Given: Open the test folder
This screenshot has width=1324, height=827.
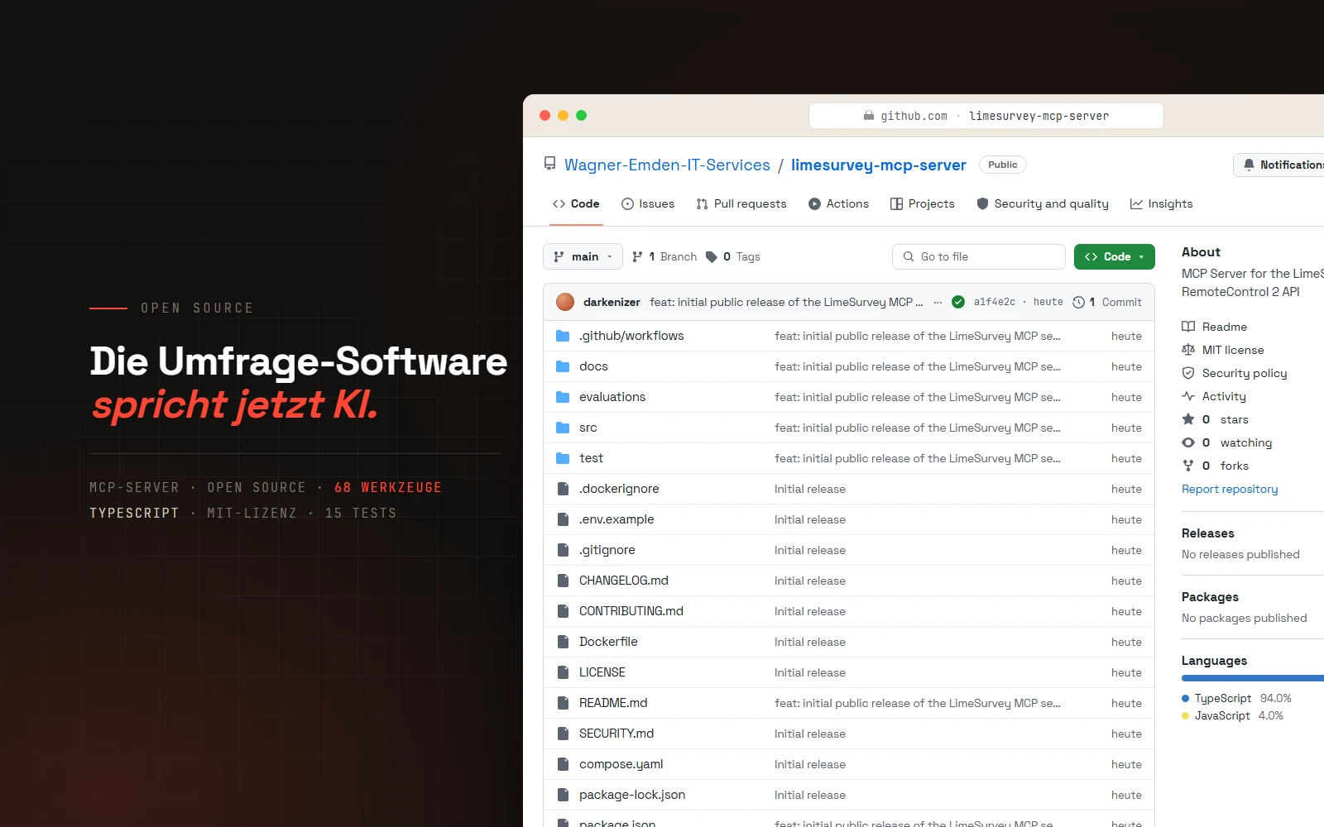Looking at the screenshot, I should (x=591, y=458).
